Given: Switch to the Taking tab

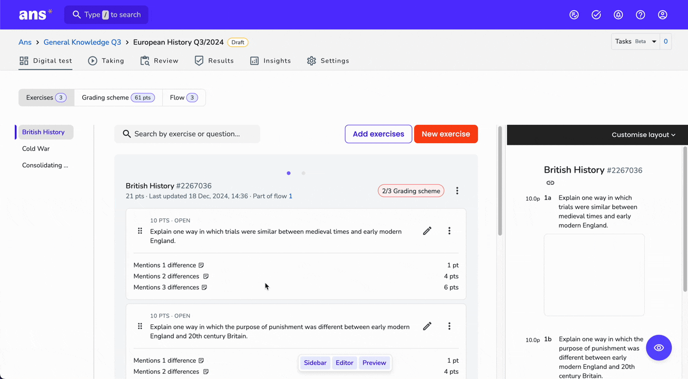Looking at the screenshot, I should [106, 61].
